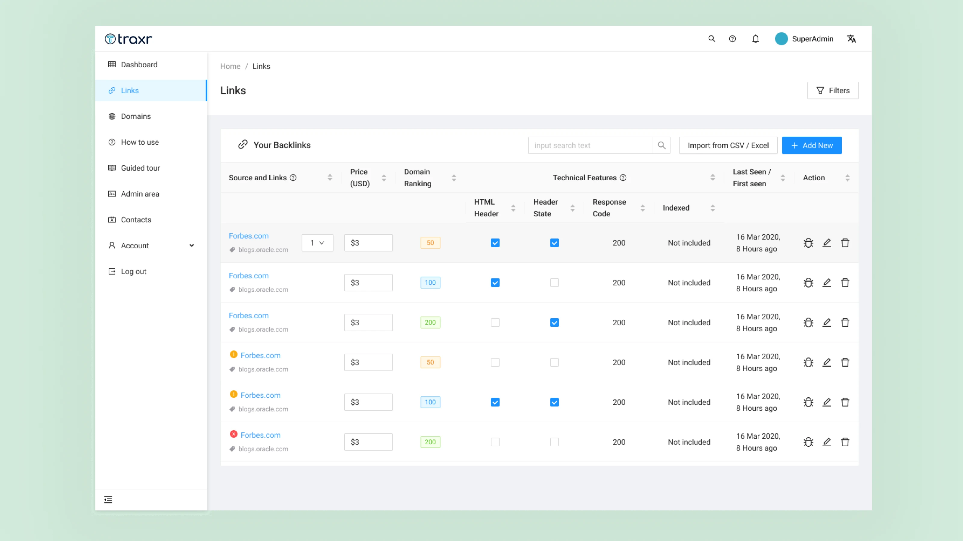Focus the input search text field
This screenshot has height=541, width=963.
(x=590, y=145)
